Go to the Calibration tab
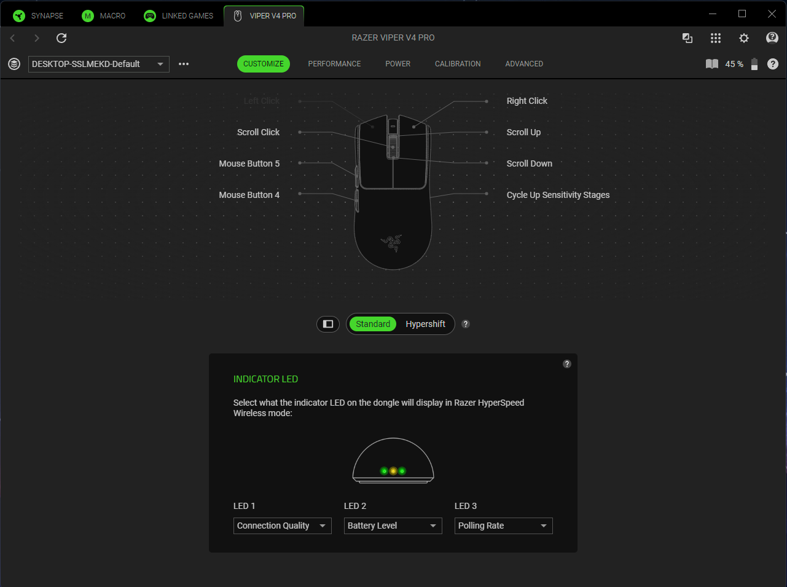 (458, 64)
